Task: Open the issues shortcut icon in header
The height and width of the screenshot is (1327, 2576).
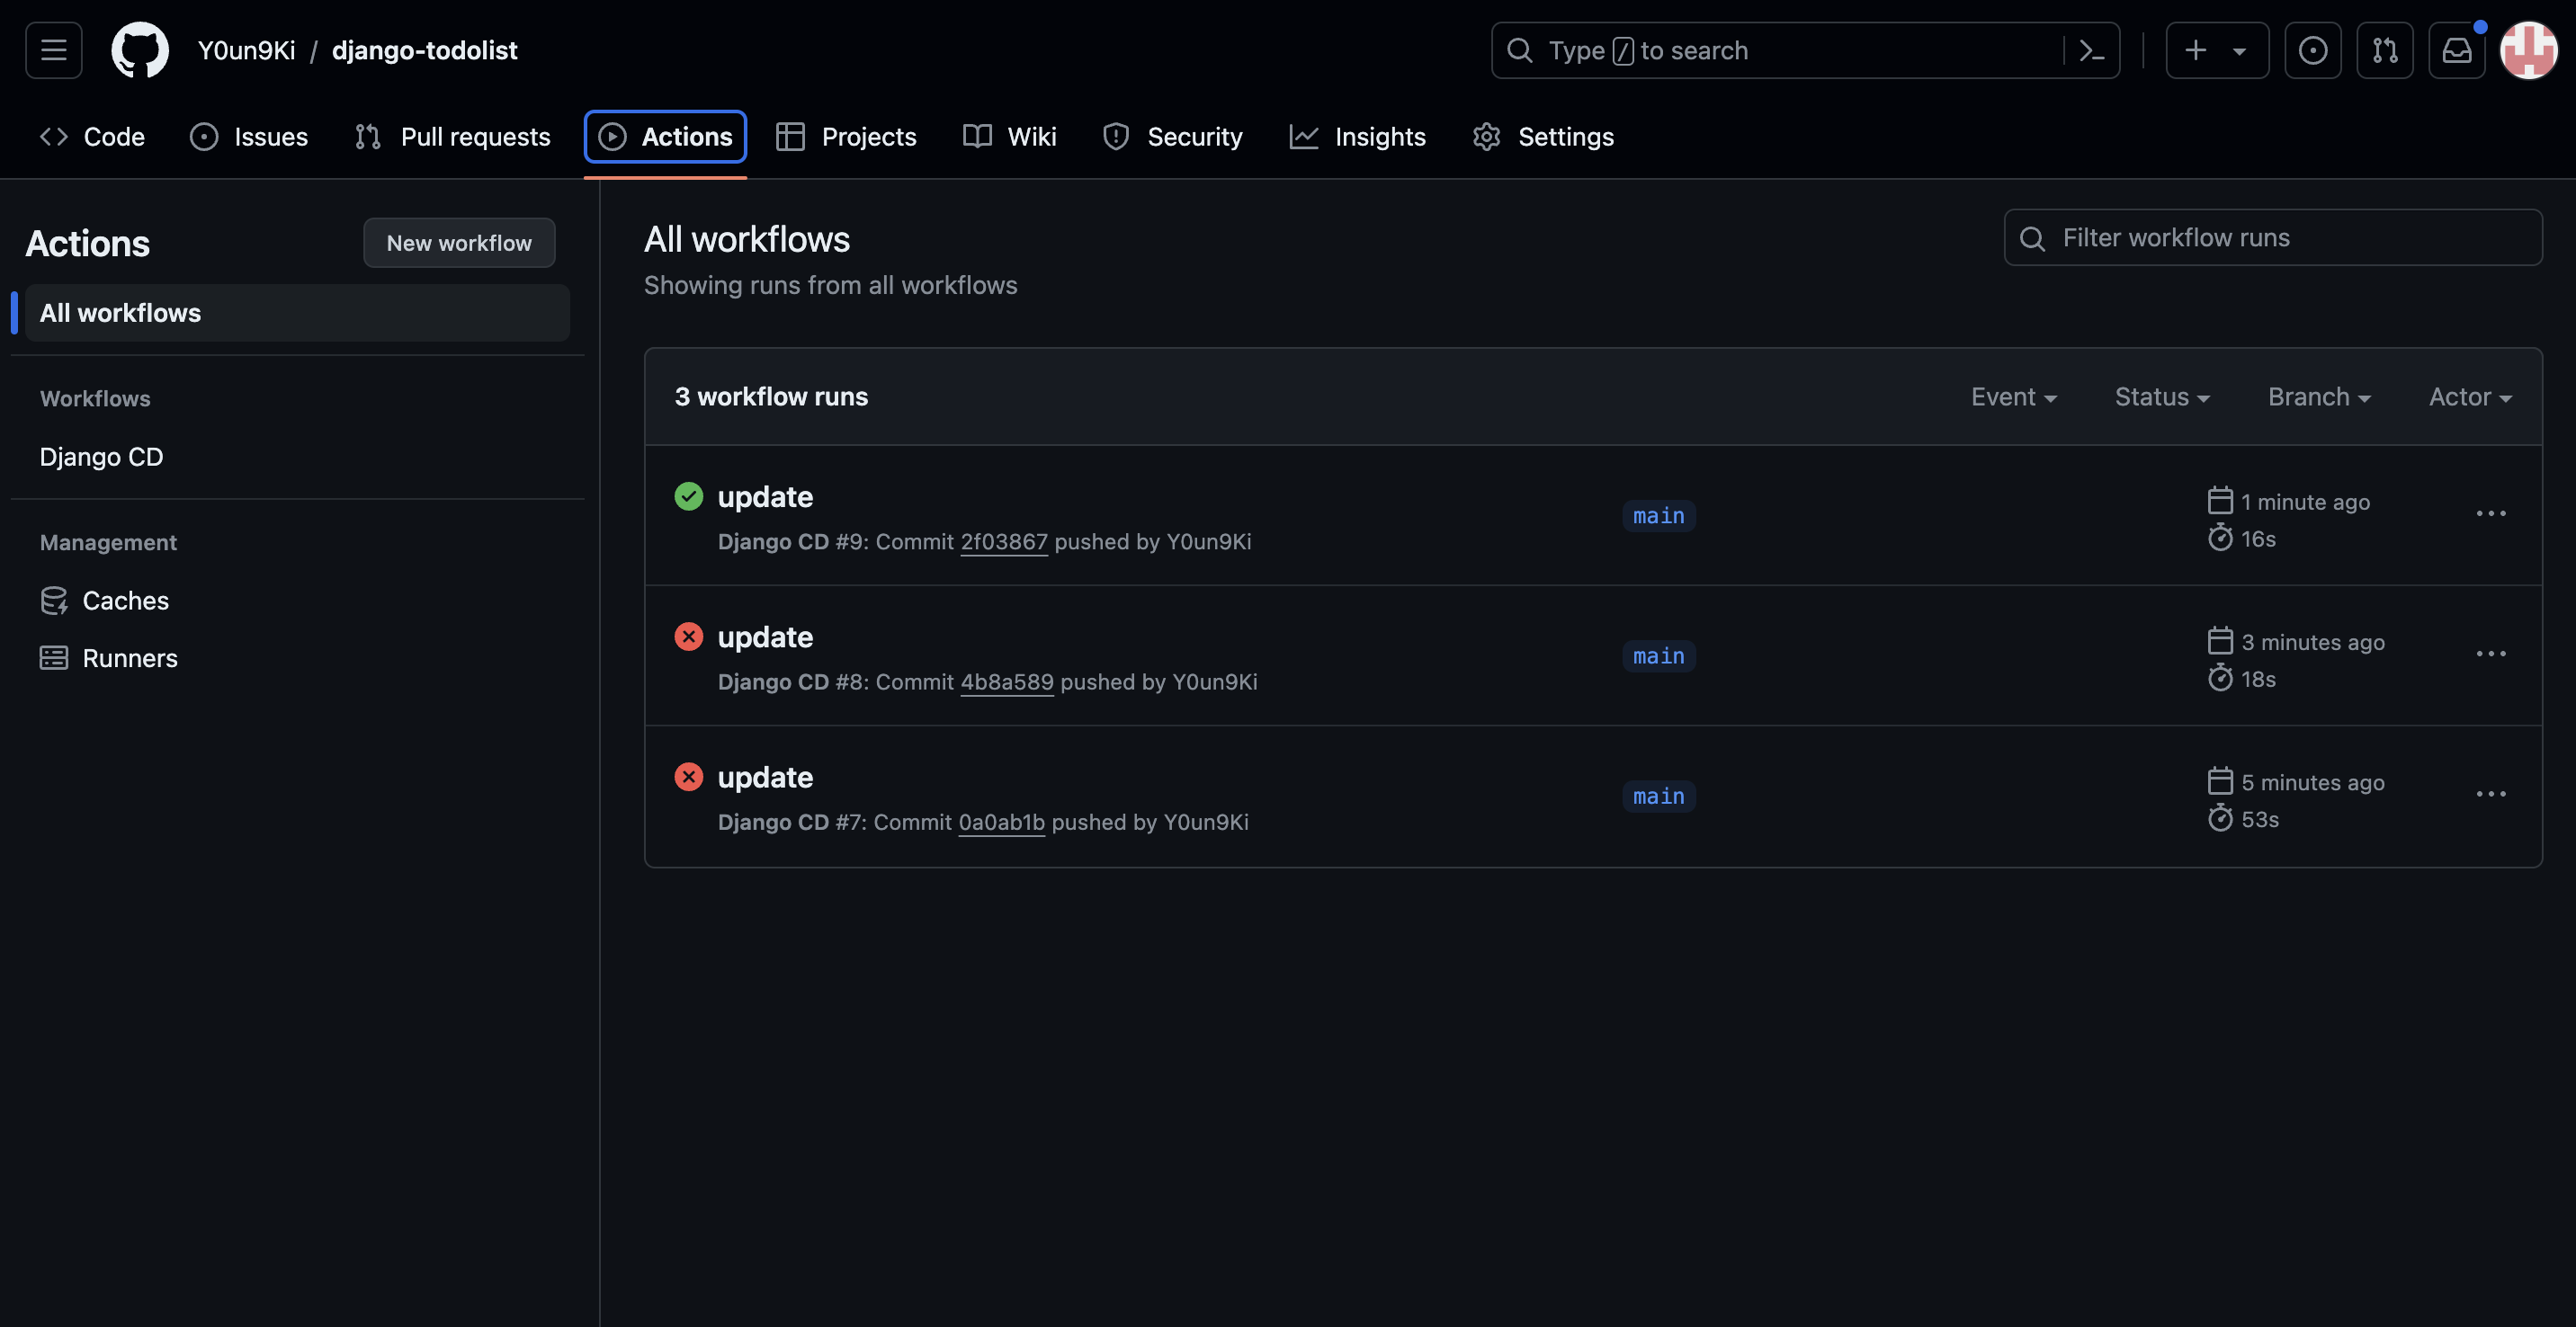Action: point(2312,50)
